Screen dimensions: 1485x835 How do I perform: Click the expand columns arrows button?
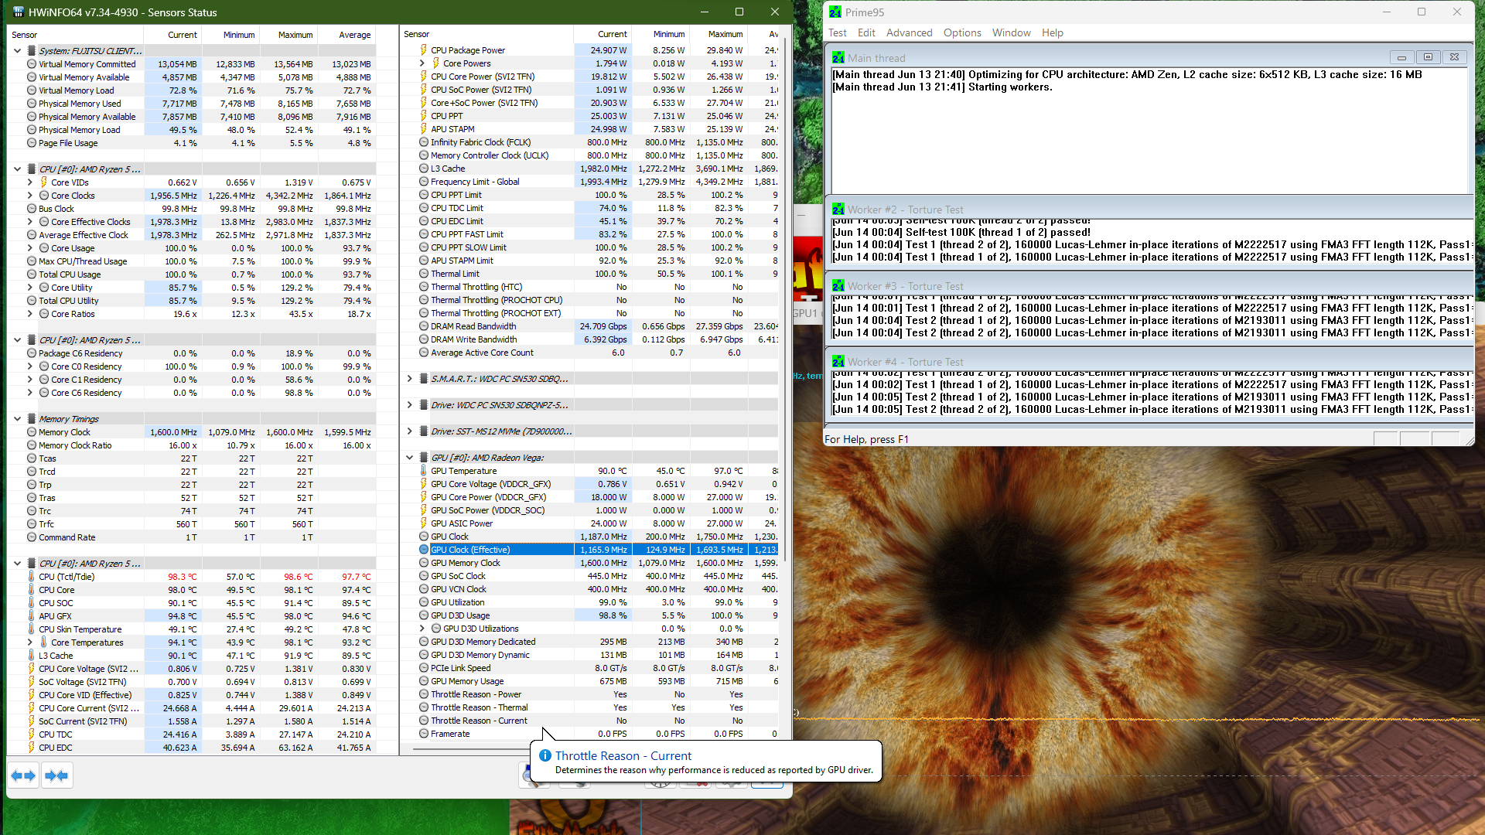(x=23, y=775)
